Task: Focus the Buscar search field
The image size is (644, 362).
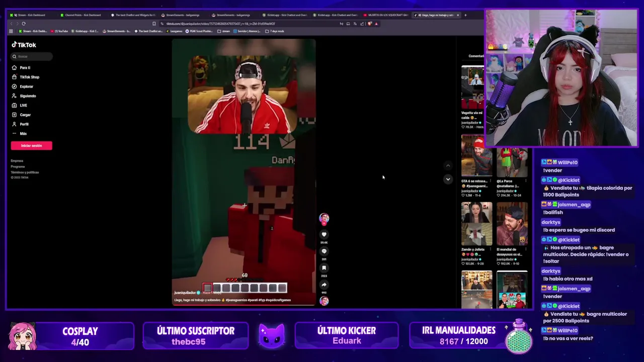Action: coord(32,56)
